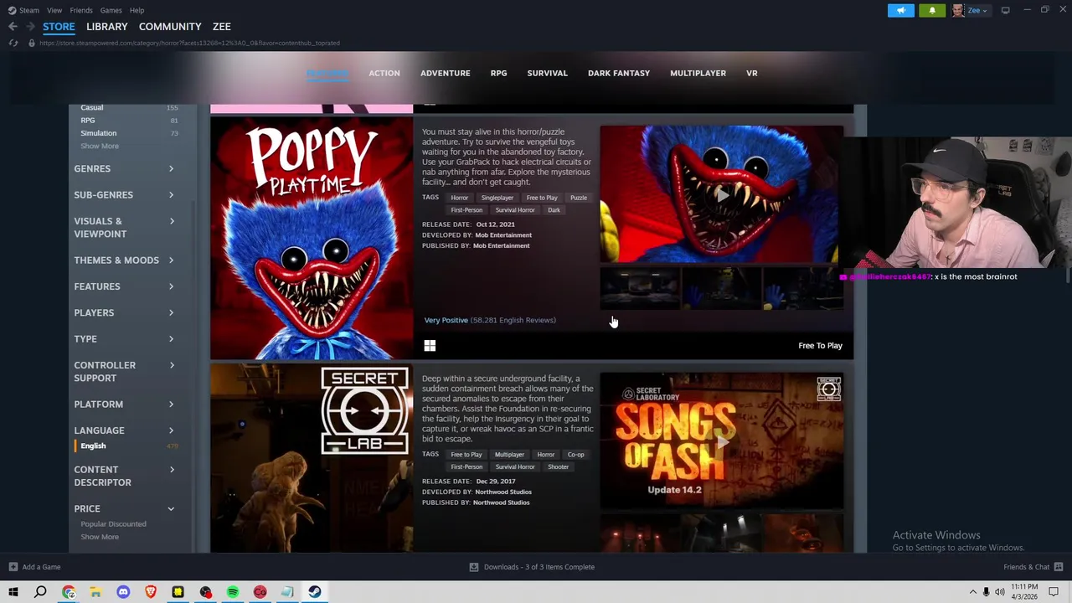
Task: Open the Poppy Playtime capsule image
Action: 312,239
